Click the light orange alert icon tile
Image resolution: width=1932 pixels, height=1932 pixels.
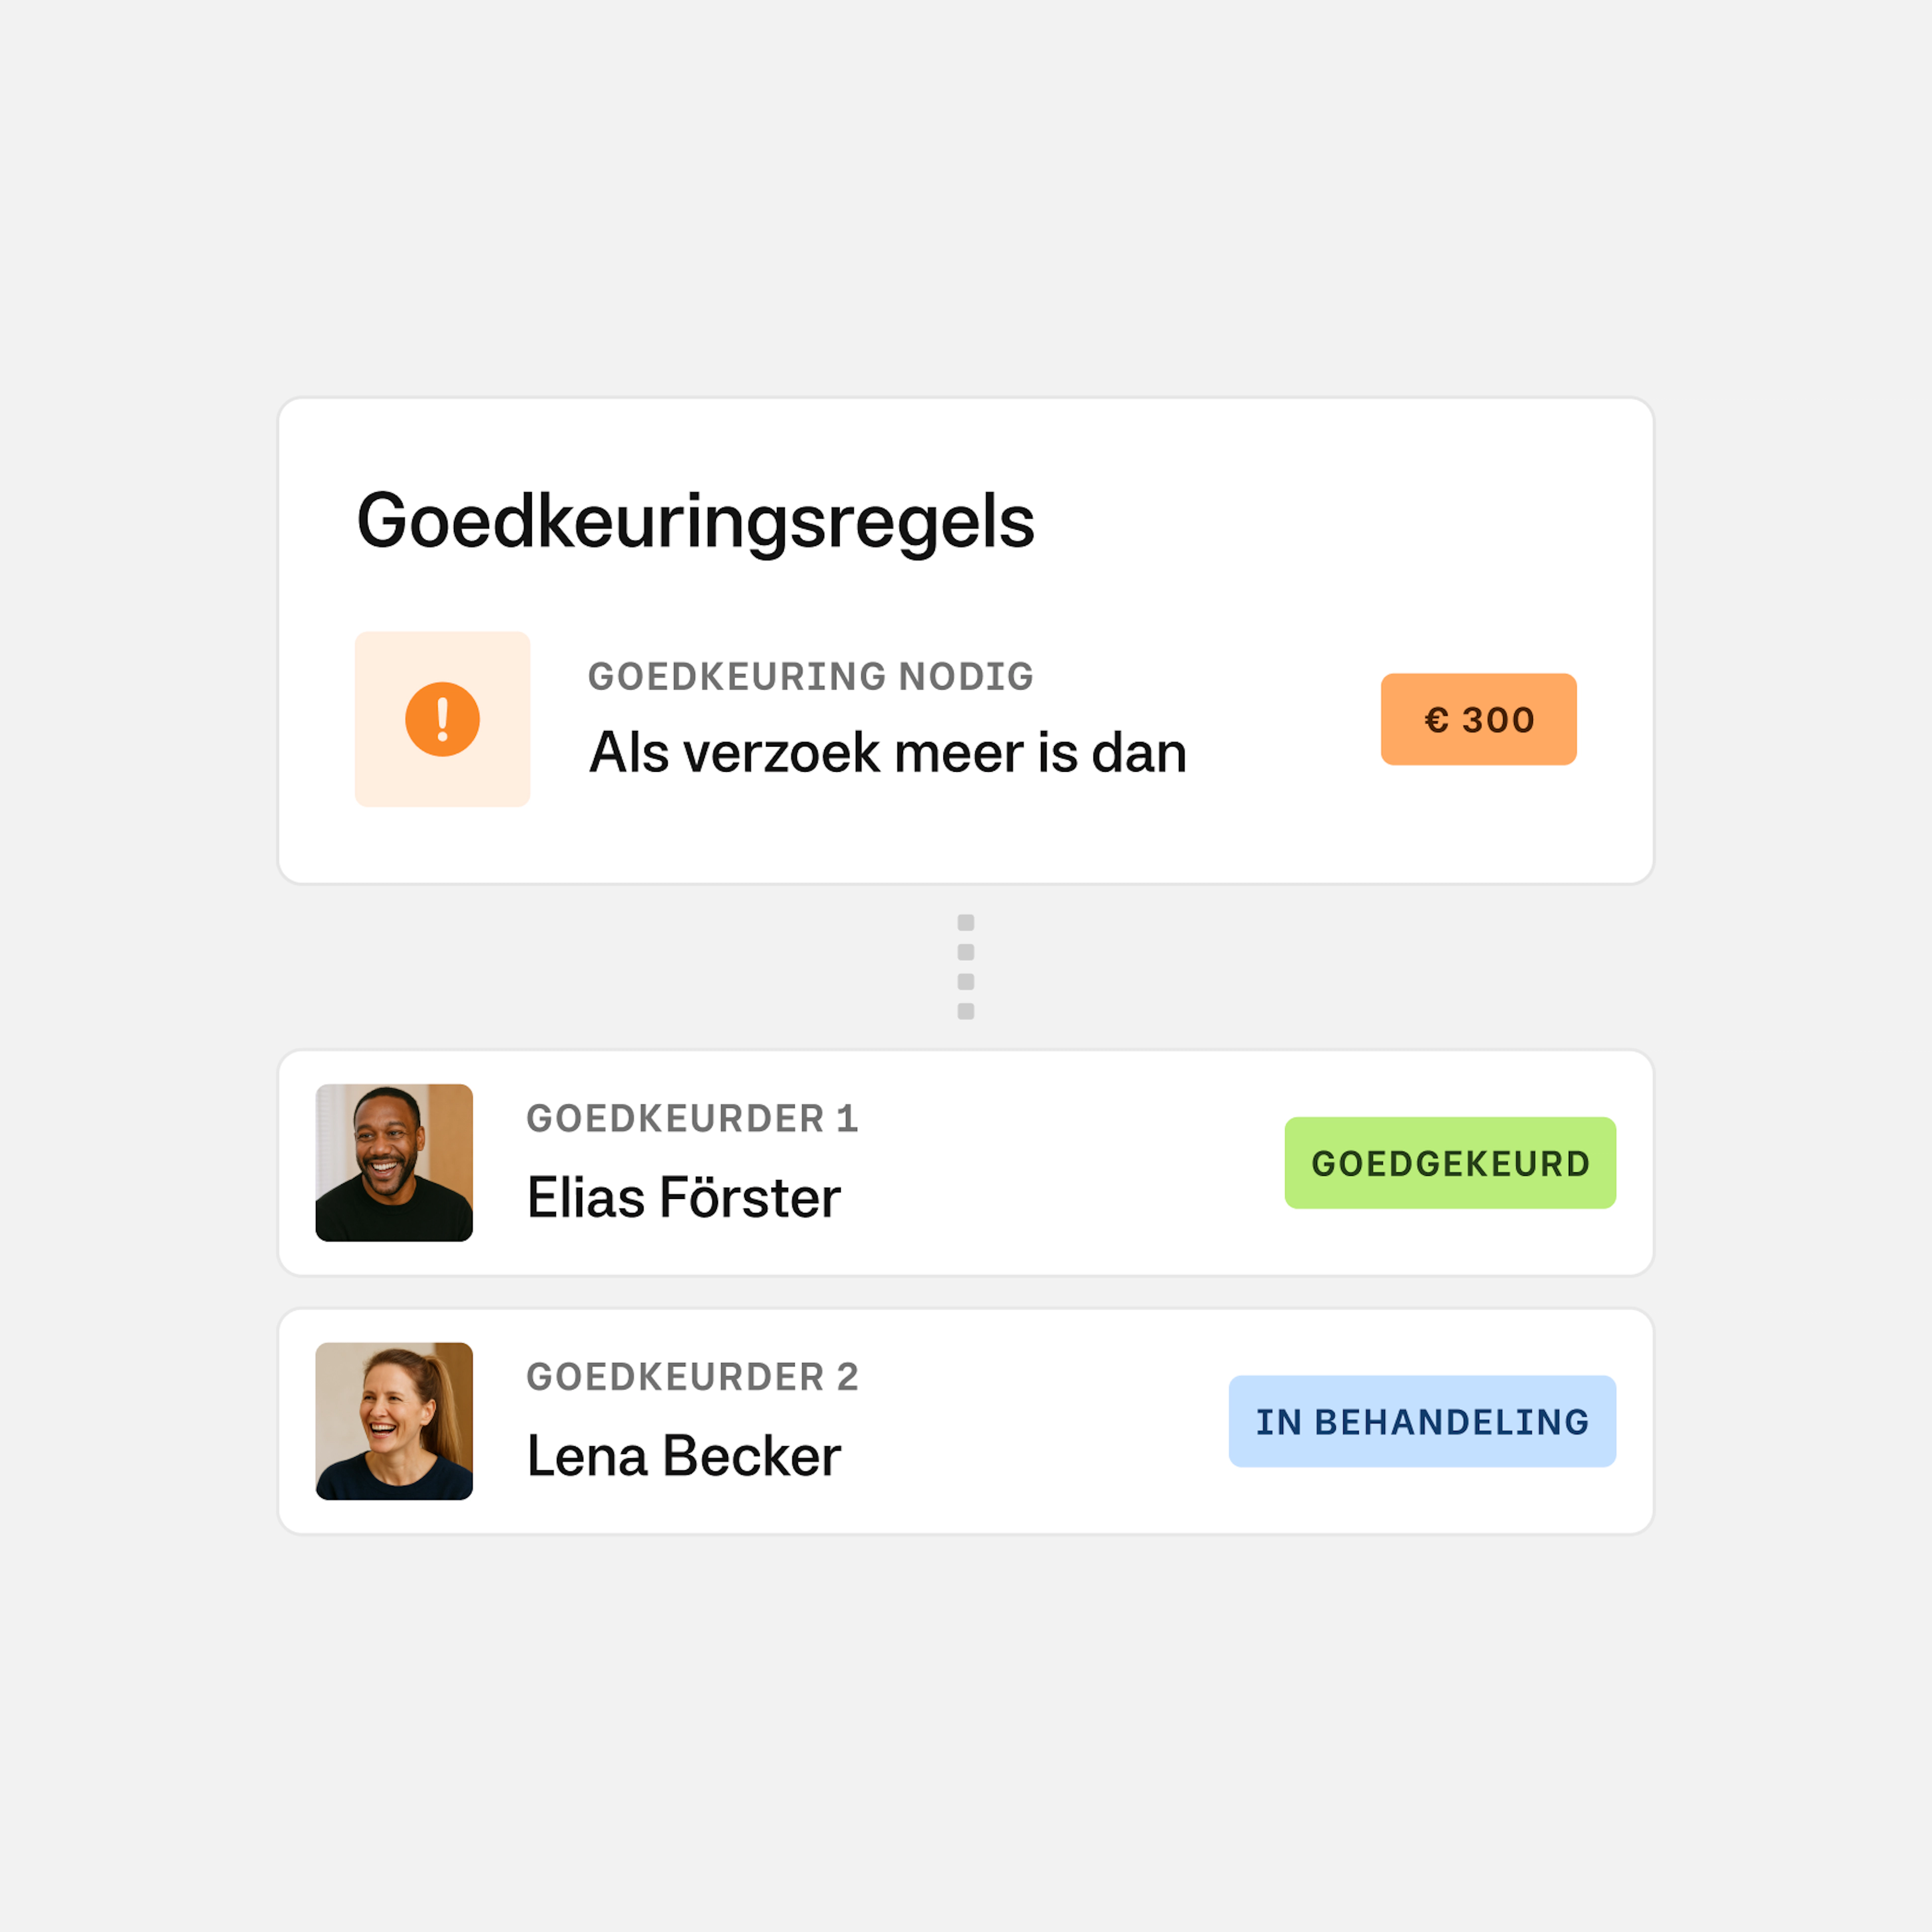pyautogui.click(x=442, y=719)
